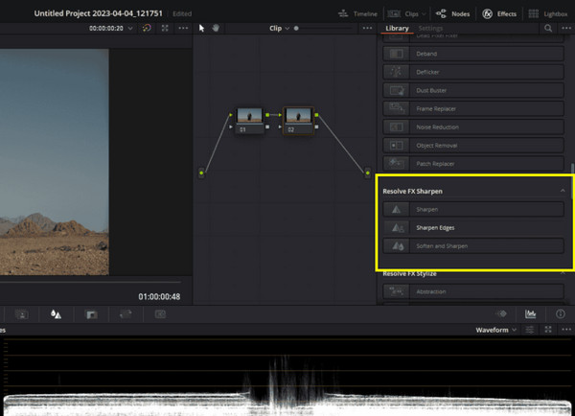
Task: Click the Sharpen Edges effect icon
Action: coord(398,228)
